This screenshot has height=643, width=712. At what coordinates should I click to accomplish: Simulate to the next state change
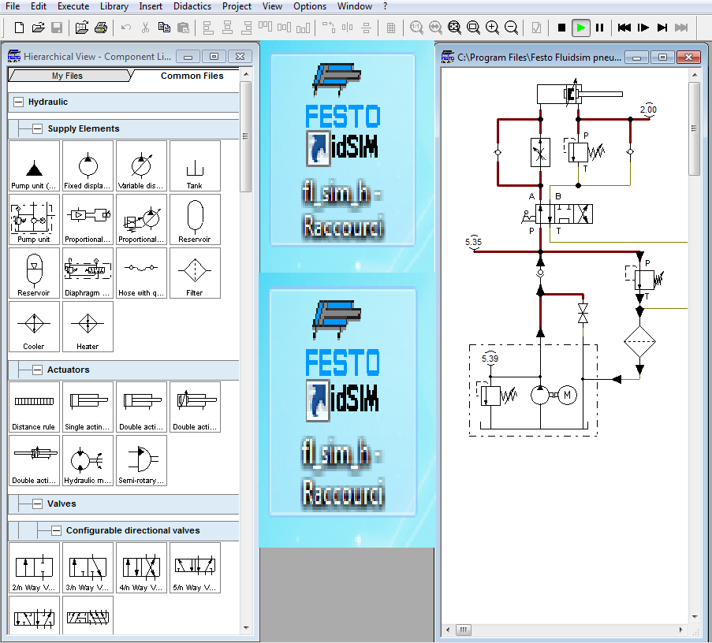(x=662, y=28)
